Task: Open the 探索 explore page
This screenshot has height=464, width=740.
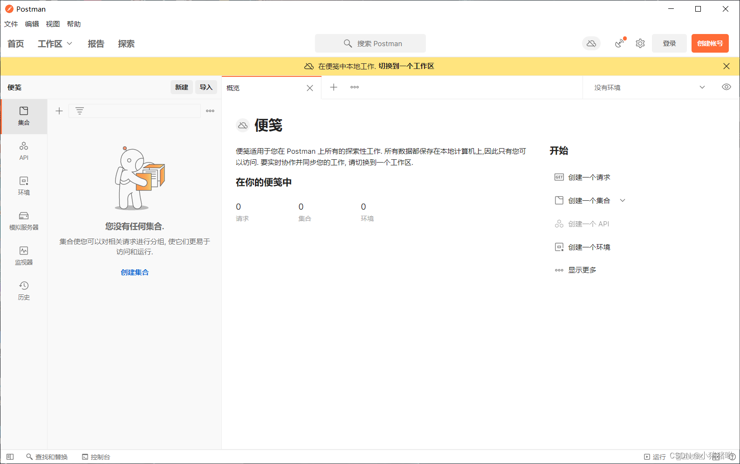Action: [x=126, y=44]
